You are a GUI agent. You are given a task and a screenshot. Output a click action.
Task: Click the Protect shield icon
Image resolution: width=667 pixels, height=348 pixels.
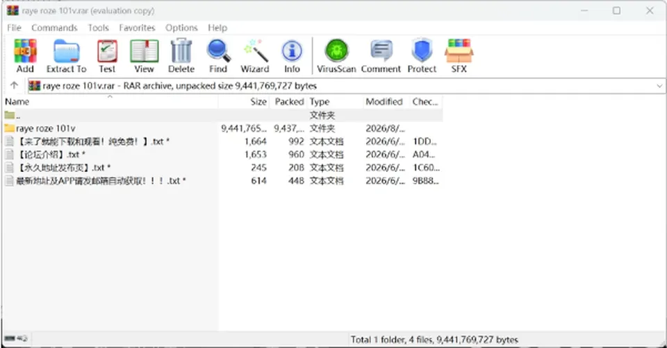pyautogui.click(x=422, y=56)
